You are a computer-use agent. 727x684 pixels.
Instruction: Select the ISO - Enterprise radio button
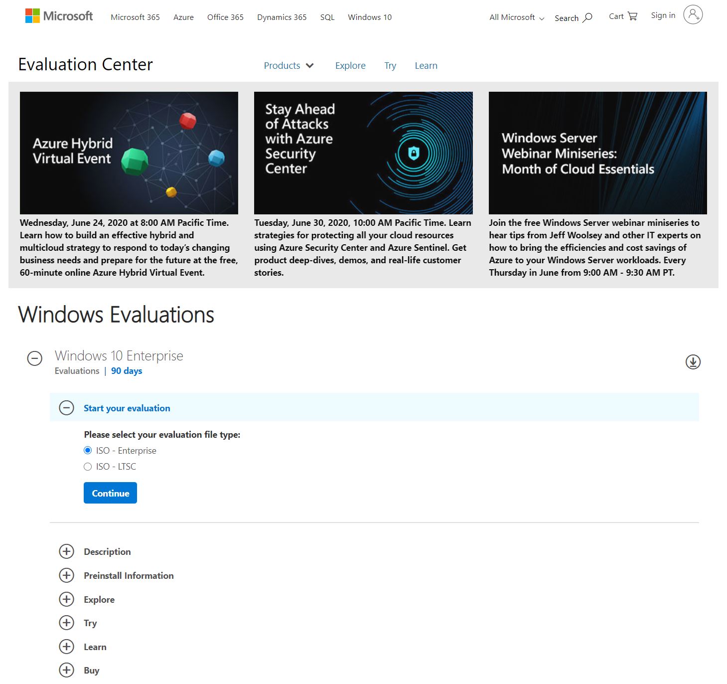[x=88, y=451]
